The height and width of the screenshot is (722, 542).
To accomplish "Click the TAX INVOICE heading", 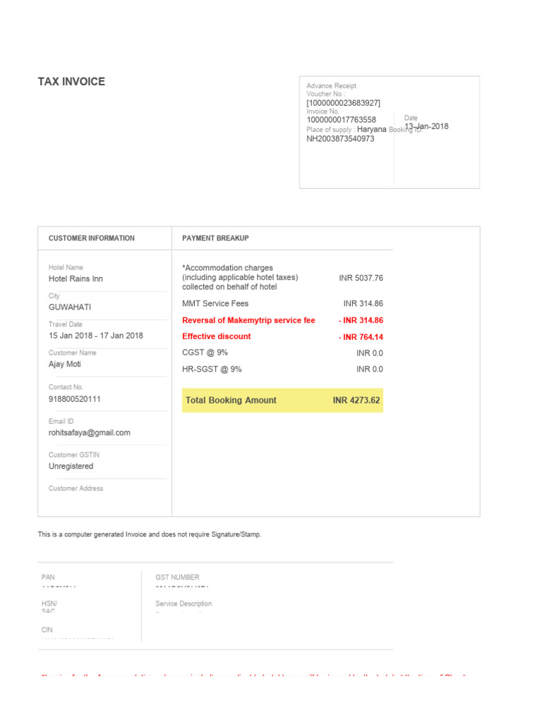I will (71, 82).
